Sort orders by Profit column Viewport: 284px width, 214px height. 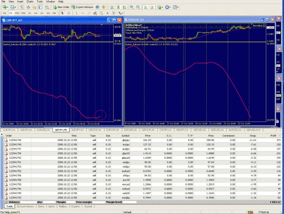click(273, 136)
